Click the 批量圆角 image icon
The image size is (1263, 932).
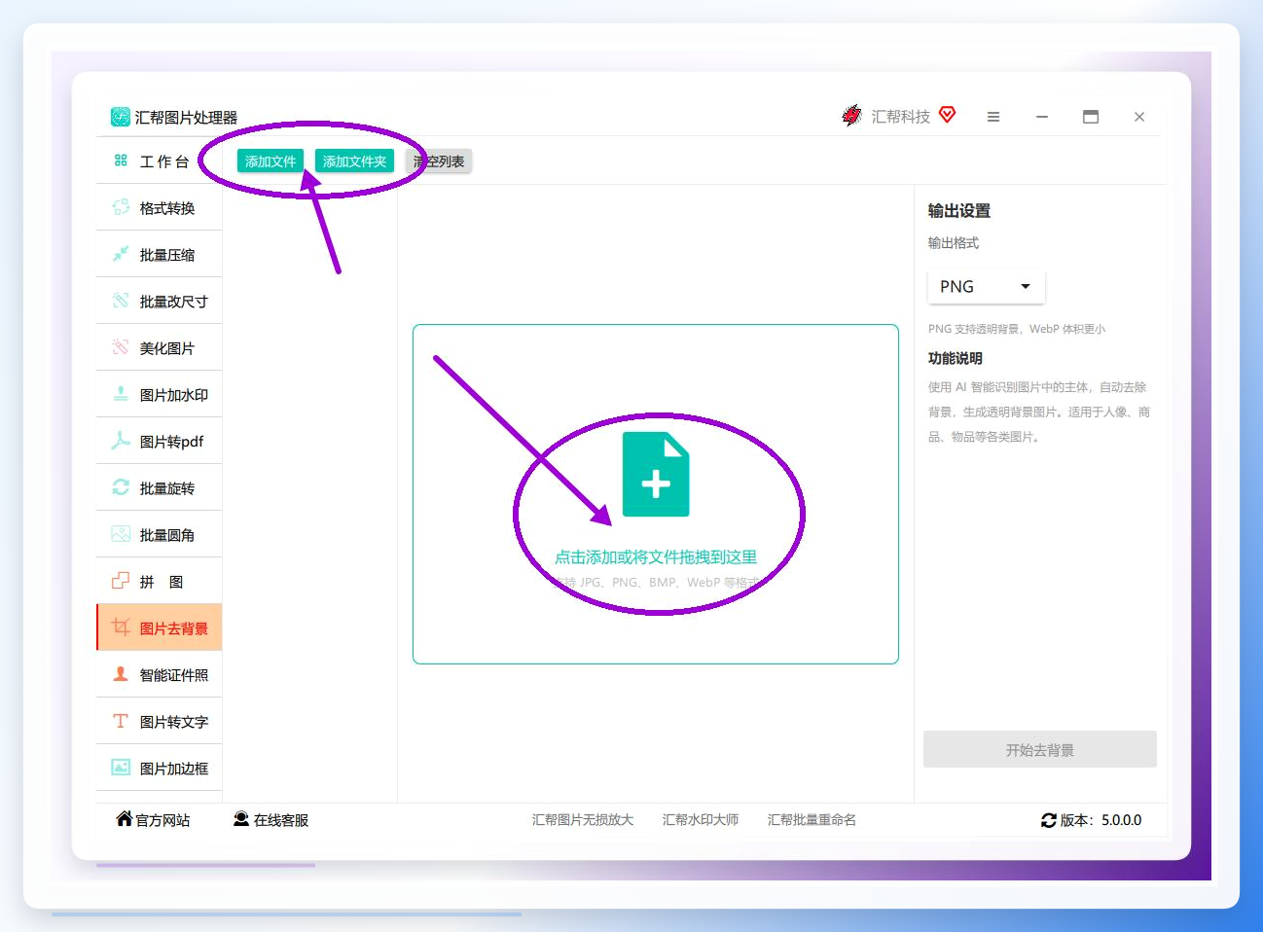[x=121, y=534]
